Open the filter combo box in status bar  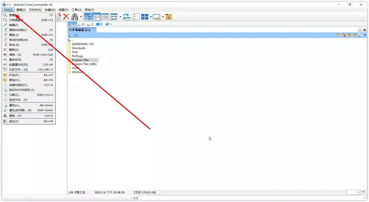354,192
